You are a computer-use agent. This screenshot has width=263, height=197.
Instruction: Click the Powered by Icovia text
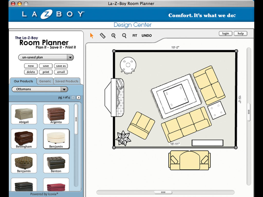[x=44, y=194]
